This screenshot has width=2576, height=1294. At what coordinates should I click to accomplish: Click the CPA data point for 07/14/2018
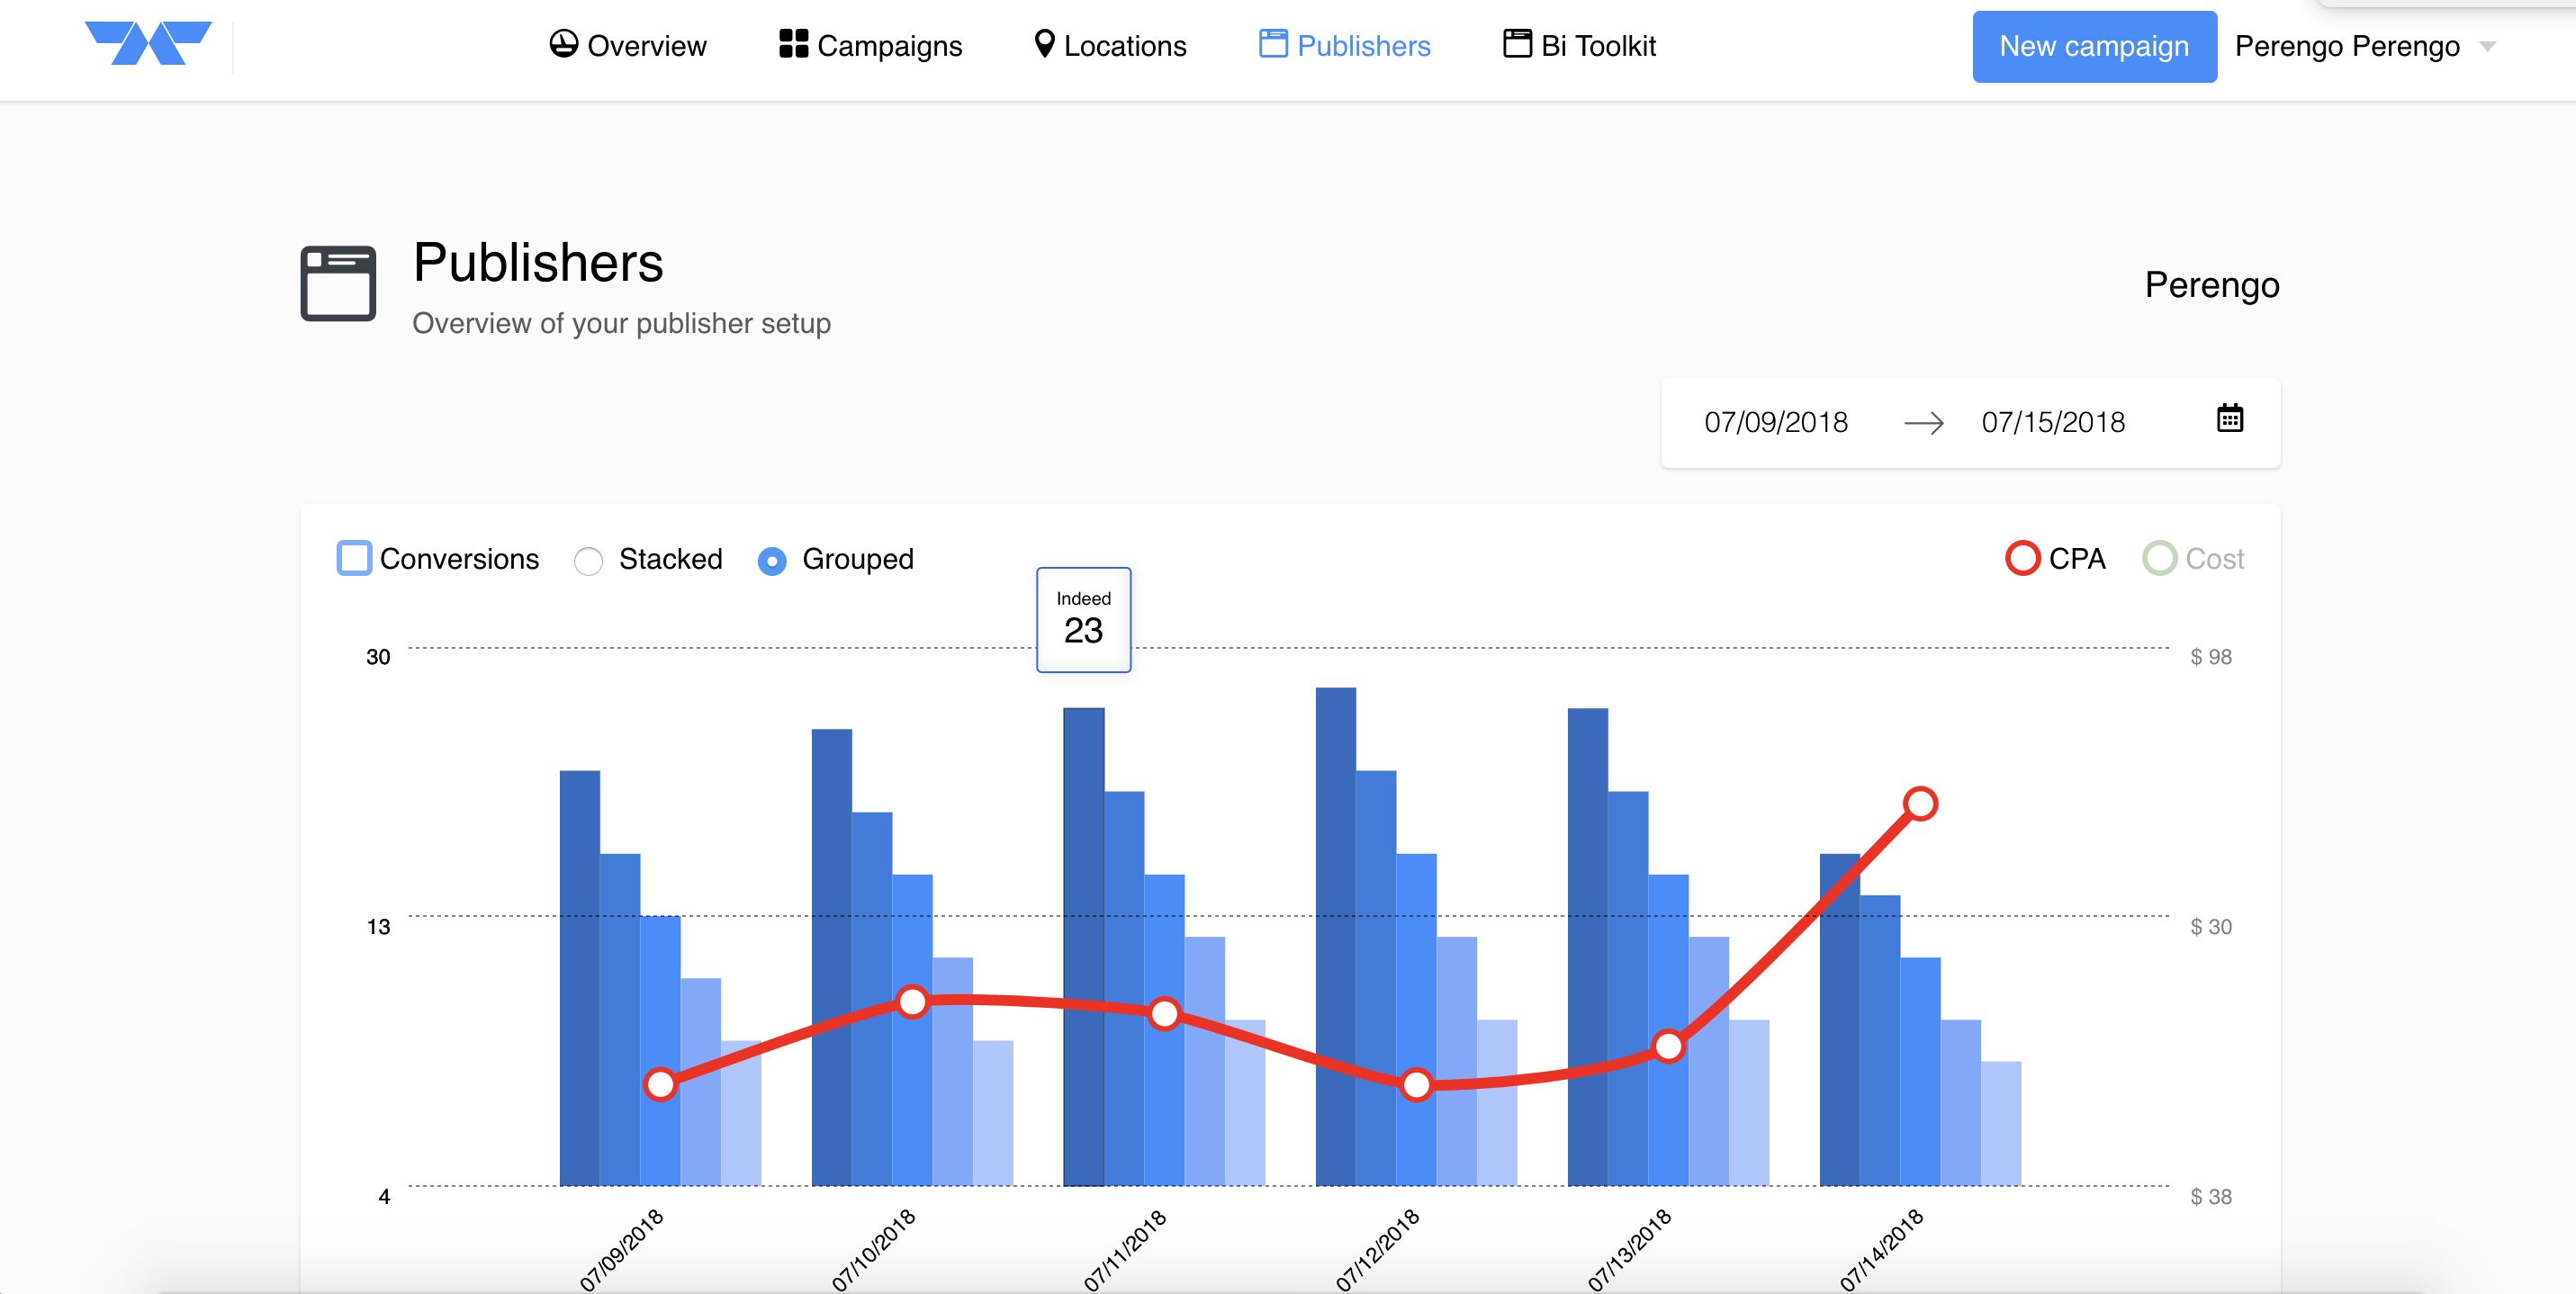(x=1919, y=803)
